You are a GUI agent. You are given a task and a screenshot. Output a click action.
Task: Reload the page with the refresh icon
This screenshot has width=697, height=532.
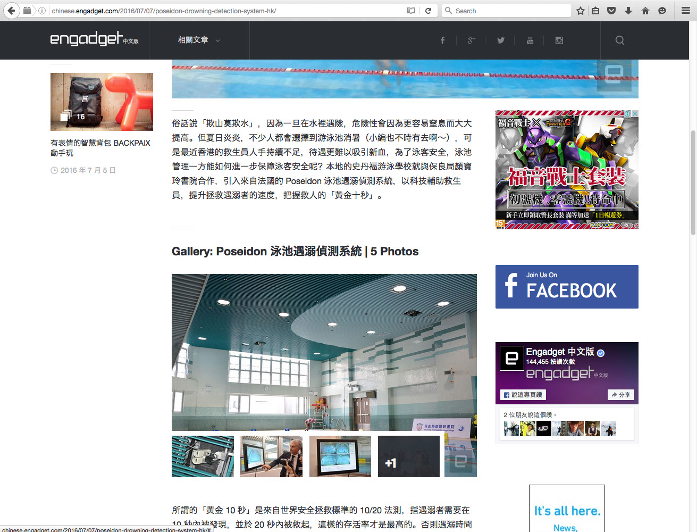[428, 11]
